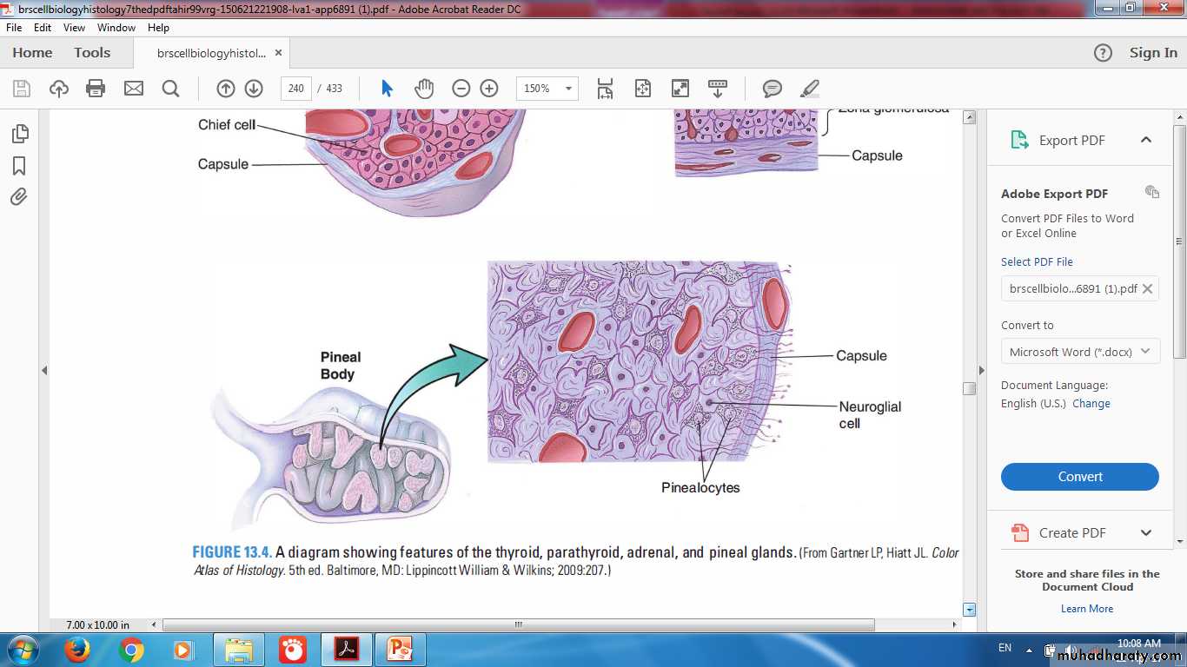1187x667 pixels.
Task: Click the page number input field
Action: tap(296, 89)
